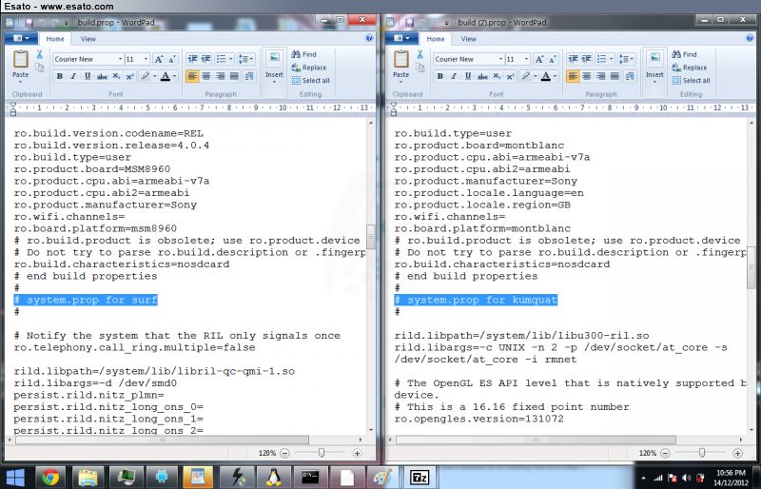Click Find in the left WordPad window
The width and height of the screenshot is (761, 489).
pos(304,54)
